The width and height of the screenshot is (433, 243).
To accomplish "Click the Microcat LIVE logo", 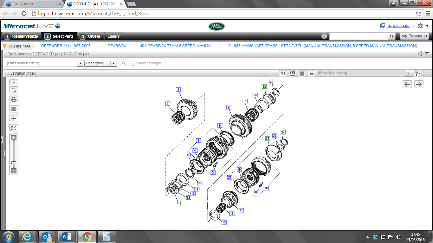I will (x=32, y=26).
